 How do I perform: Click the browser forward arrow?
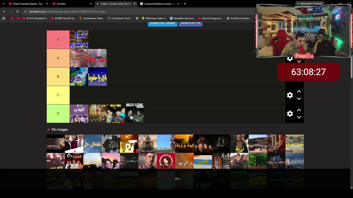(11, 12)
